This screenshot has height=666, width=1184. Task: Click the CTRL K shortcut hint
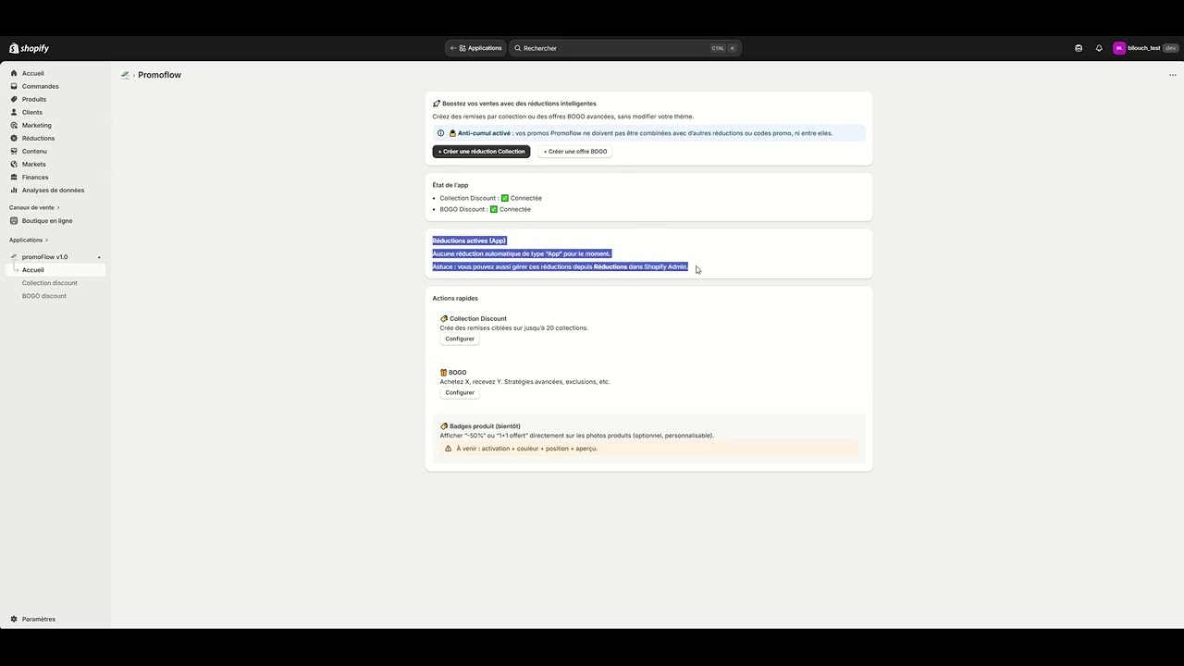coord(723,48)
